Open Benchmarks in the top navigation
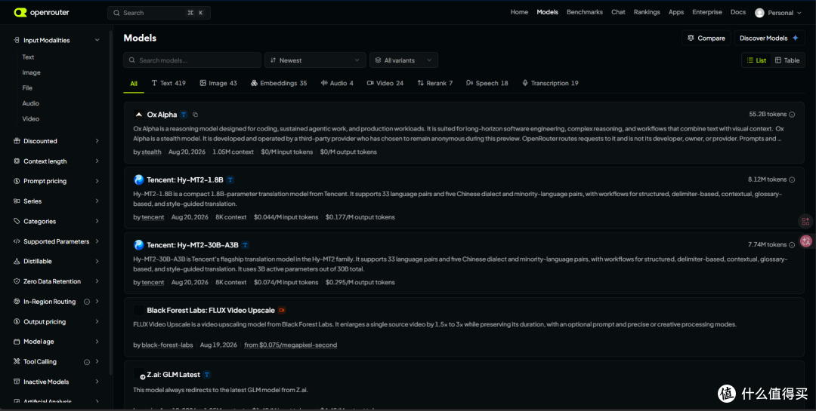816x411 pixels. coord(584,13)
